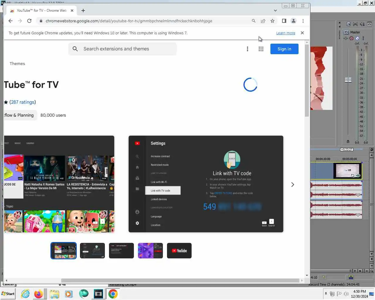375x300 pixels.
Task: Open the Learn more link
Action: [x=286, y=33]
